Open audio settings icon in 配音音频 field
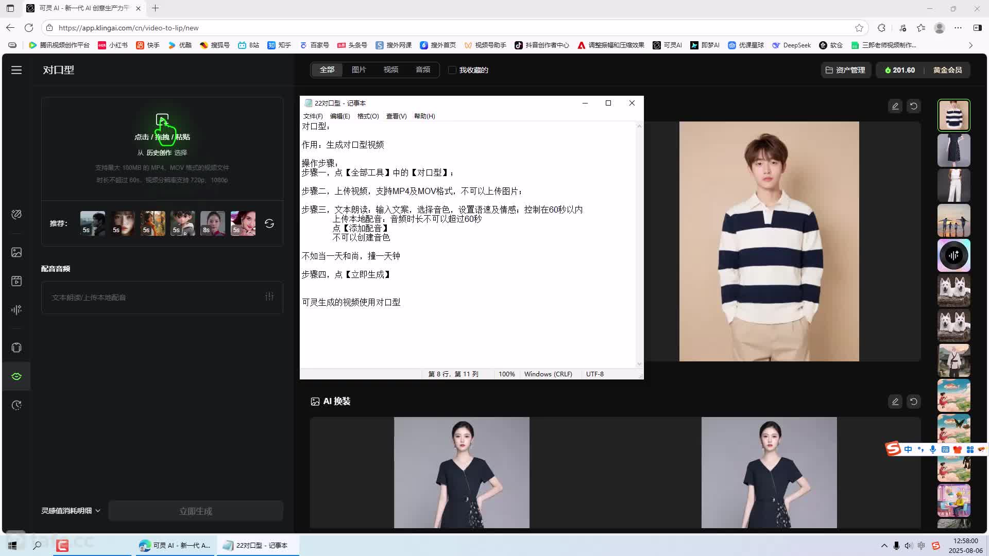The width and height of the screenshot is (989, 556). pyautogui.click(x=269, y=297)
